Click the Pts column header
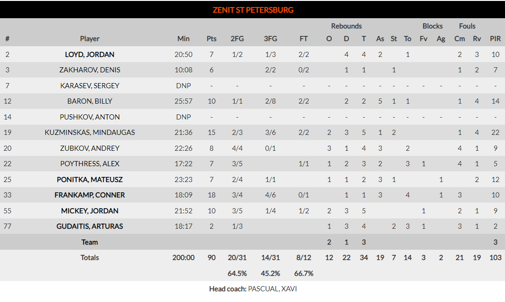Viewport: 505px width, 302px height. (x=212, y=39)
